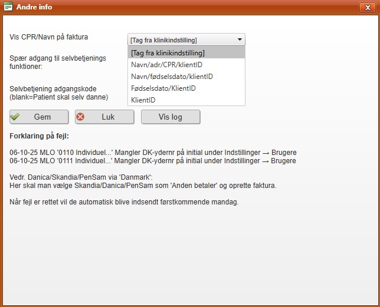The image size is (380, 307).
Task: Click the '0111 Individuel...' error line
Action: tap(153, 161)
